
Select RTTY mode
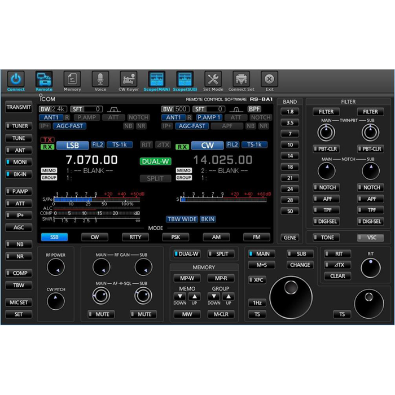click(x=135, y=237)
